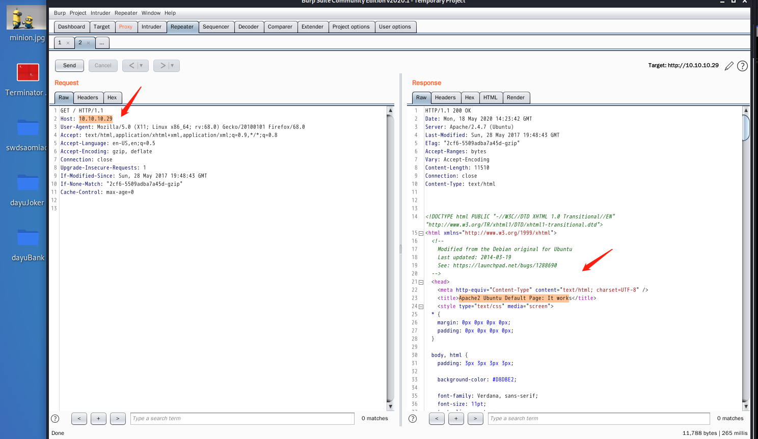
Task: Switch to the Comparer tab
Action: pyautogui.click(x=280, y=27)
